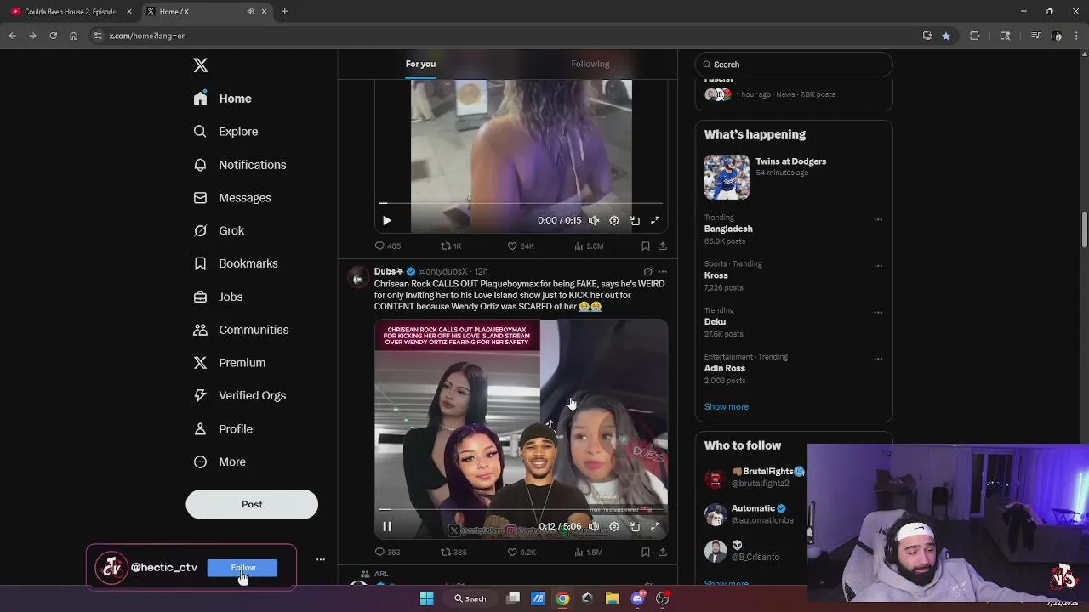Open replies on the post with 353 comments
This screenshot has width=1089, height=612.
pyautogui.click(x=388, y=552)
